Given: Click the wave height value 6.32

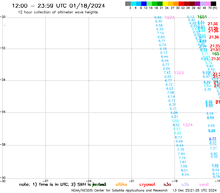Looking at the screenshot, I should (214, 156).
